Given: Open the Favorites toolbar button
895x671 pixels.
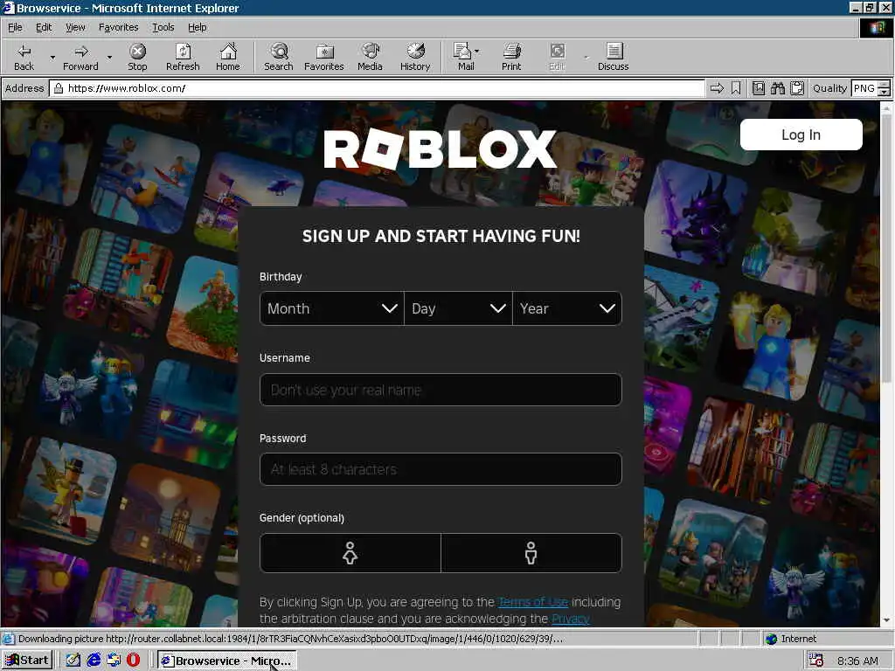Looking at the screenshot, I should pyautogui.click(x=323, y=57).
